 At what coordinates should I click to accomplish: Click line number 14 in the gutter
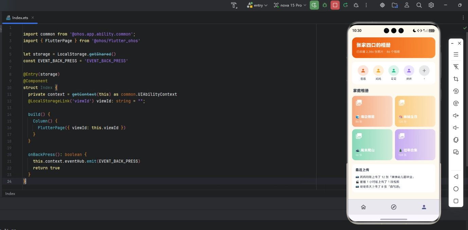click(9, 114)
